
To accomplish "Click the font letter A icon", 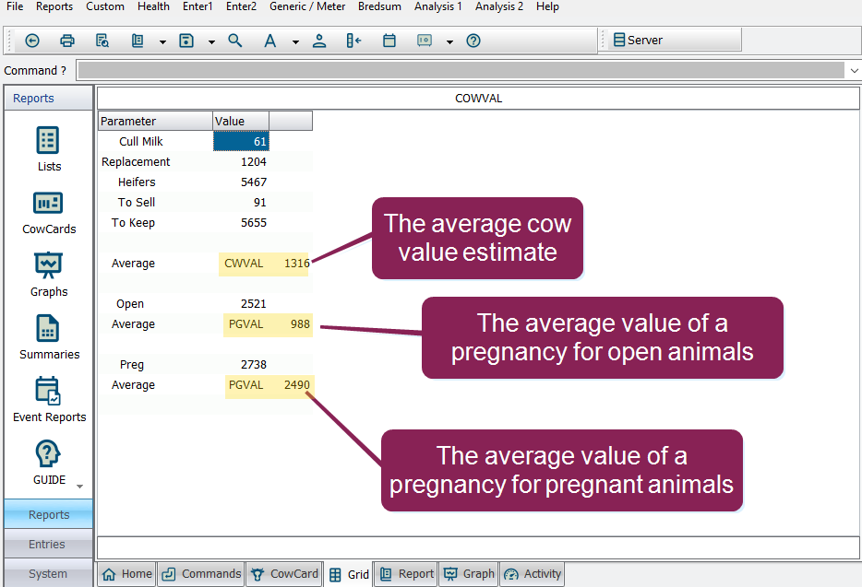I will (269, 41).
